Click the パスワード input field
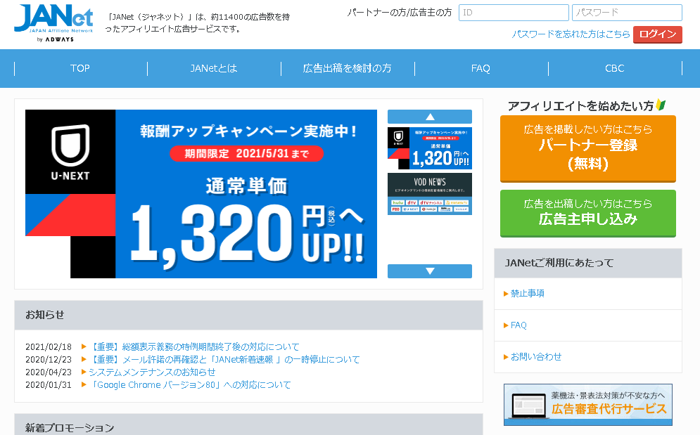 tap(627, 13)
